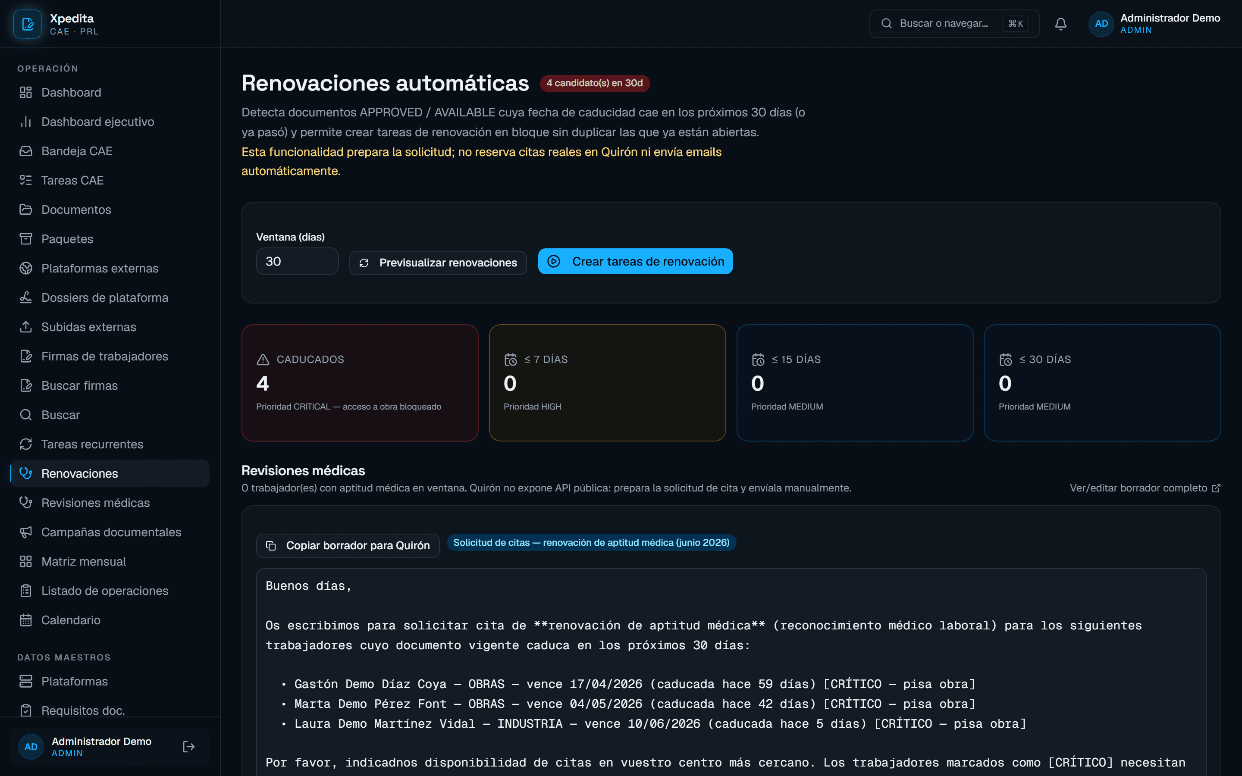Click Crear tareas de renovación
Image resolution: width=1242 pixels, height=776 pixels.
(x=635, y=261)
